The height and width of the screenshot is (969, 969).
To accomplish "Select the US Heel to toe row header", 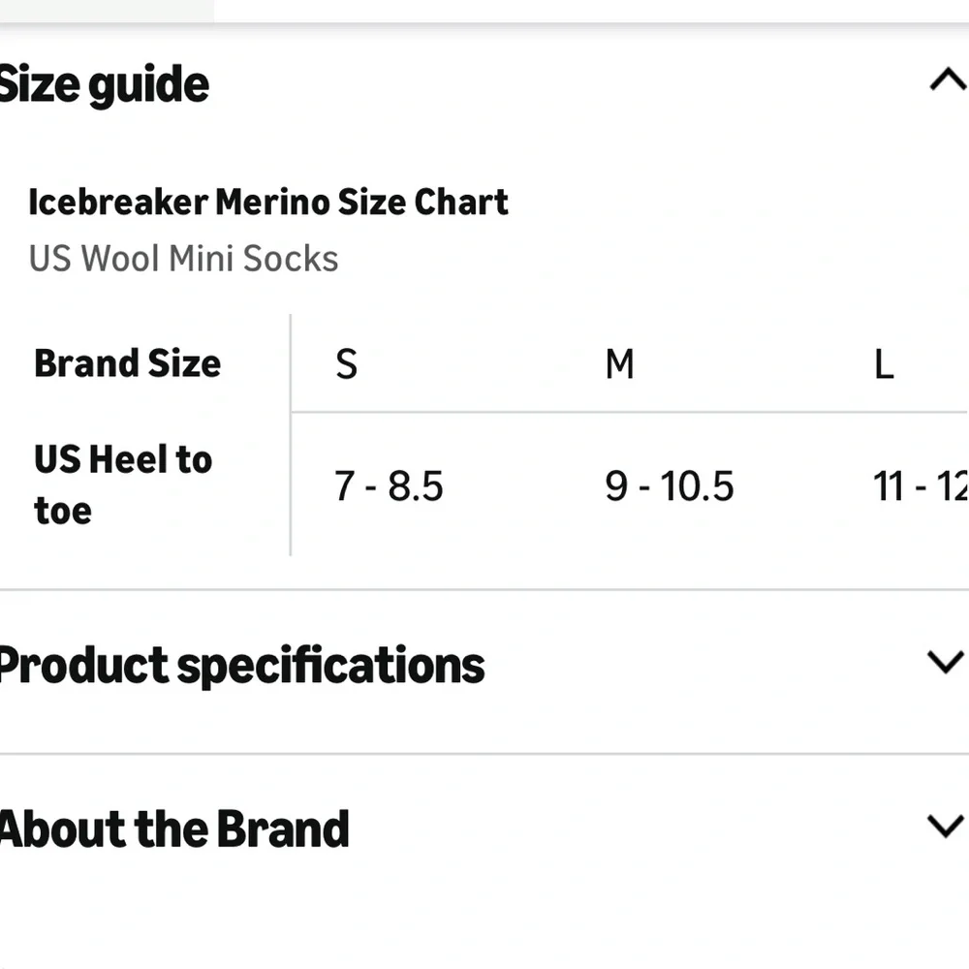I will tap(123, 484).
